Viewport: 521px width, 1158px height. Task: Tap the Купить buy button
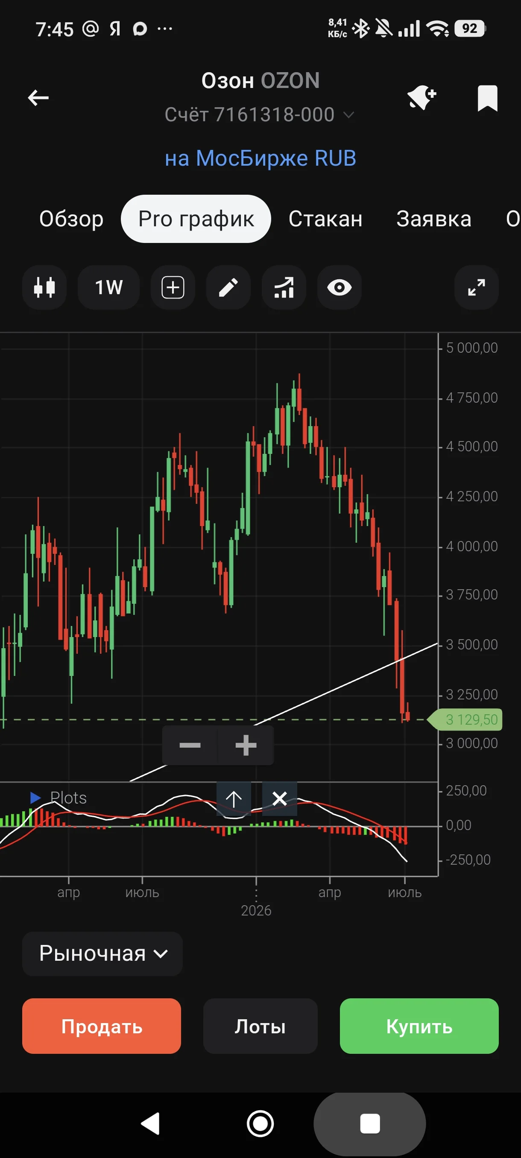[419, 1026]
